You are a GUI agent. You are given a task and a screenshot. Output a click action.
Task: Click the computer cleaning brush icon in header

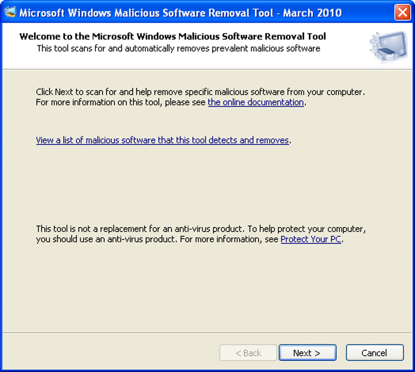[x=389, y=46]
